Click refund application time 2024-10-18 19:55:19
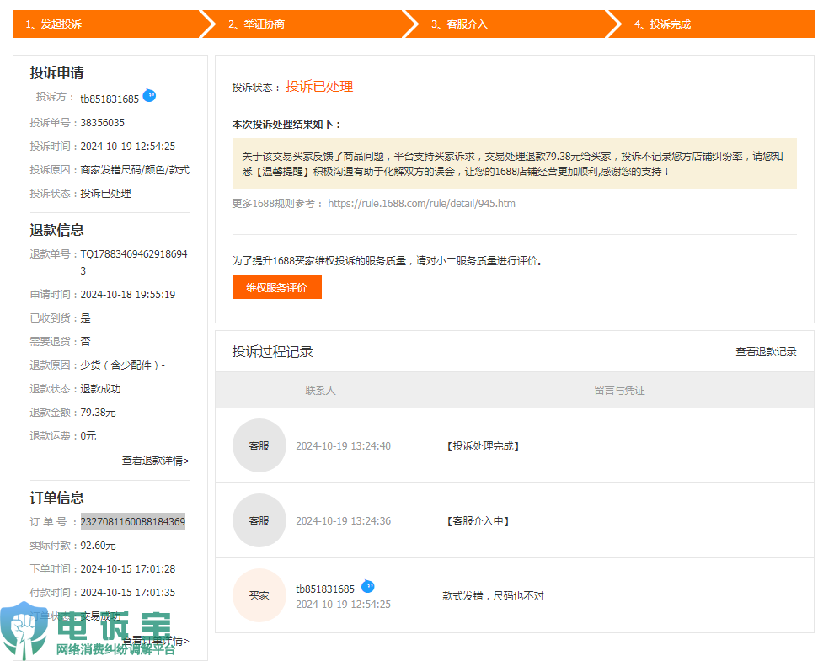Viewport: 834px width, 661px height. [128, 294]
